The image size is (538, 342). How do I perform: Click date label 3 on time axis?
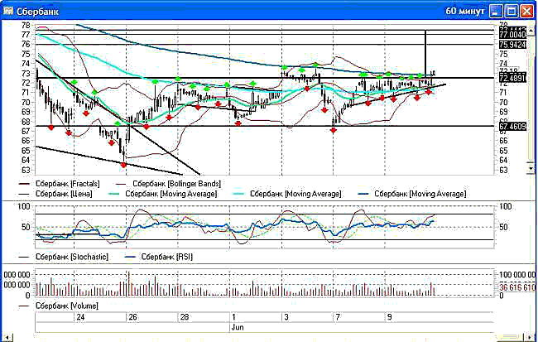point(286,317)
